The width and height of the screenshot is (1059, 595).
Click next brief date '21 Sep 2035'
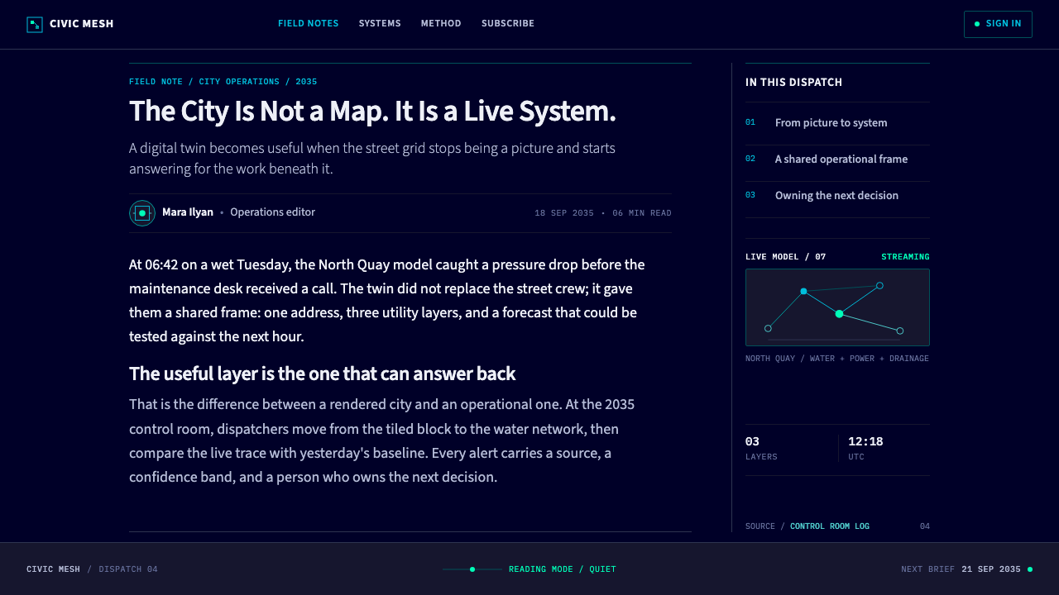click(x=991, y=569)
